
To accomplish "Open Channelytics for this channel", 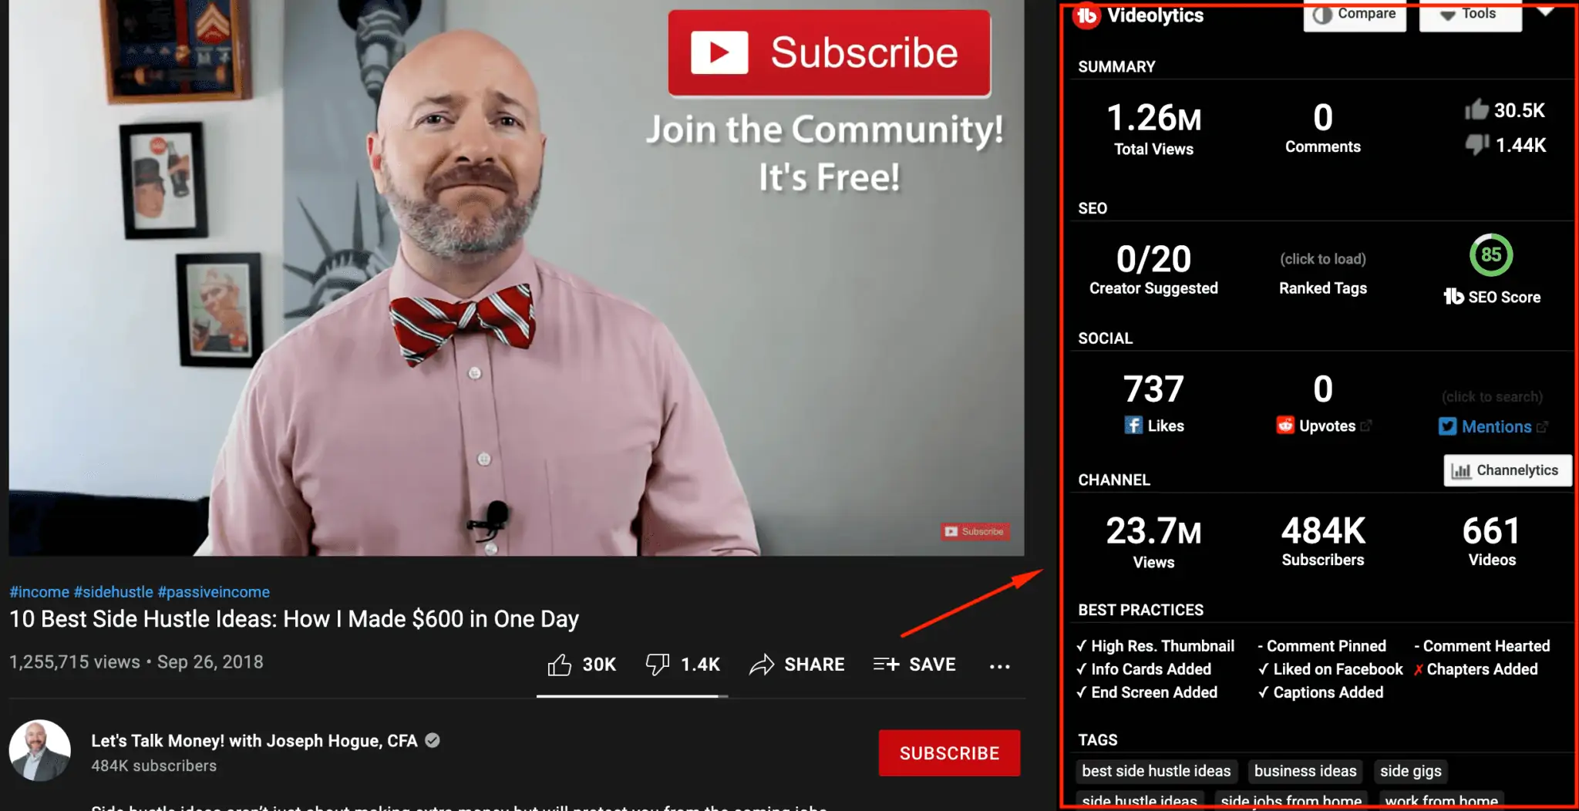I will (1507, 470).
